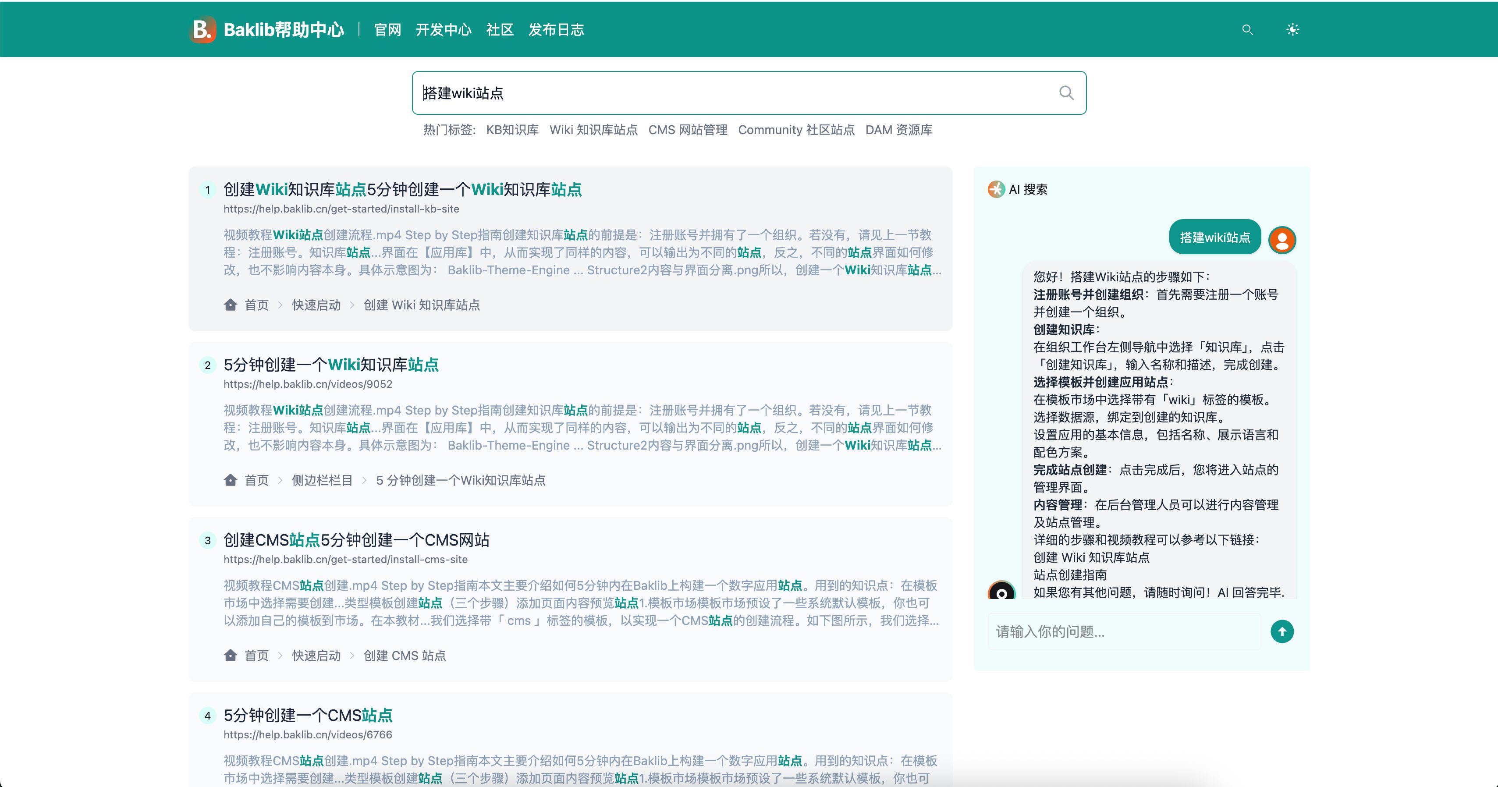Click the AI 搜索 panel heading
Screen dimensions: 1498x787
pos(1028,189)
